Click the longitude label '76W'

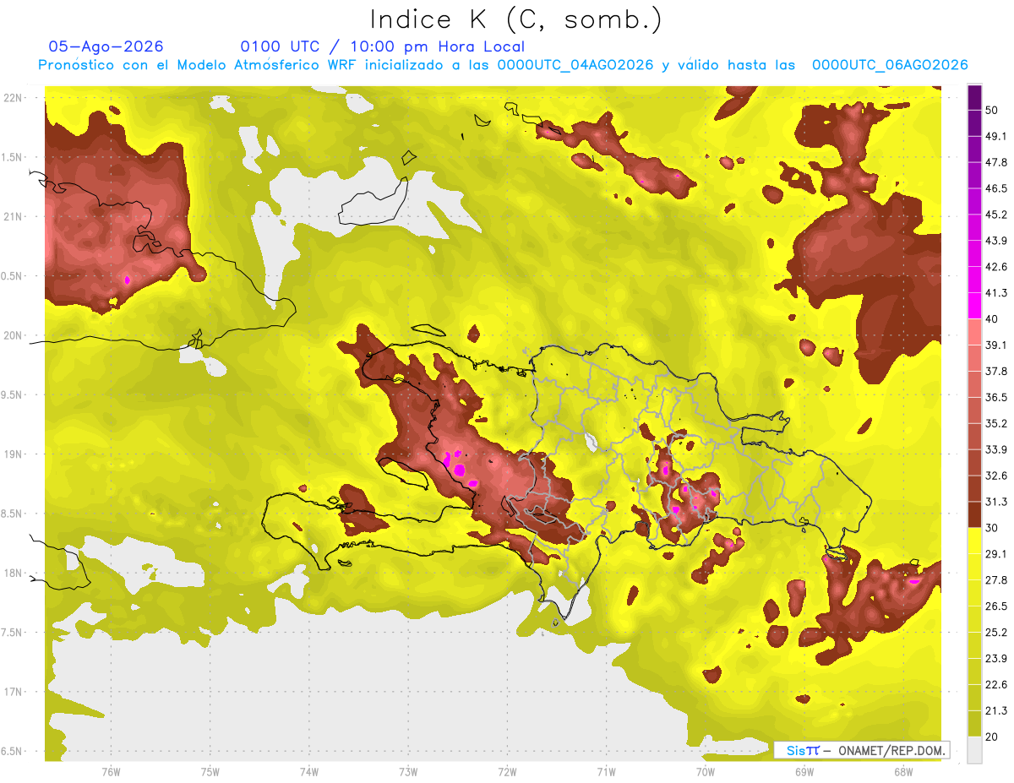click(111, 772)
